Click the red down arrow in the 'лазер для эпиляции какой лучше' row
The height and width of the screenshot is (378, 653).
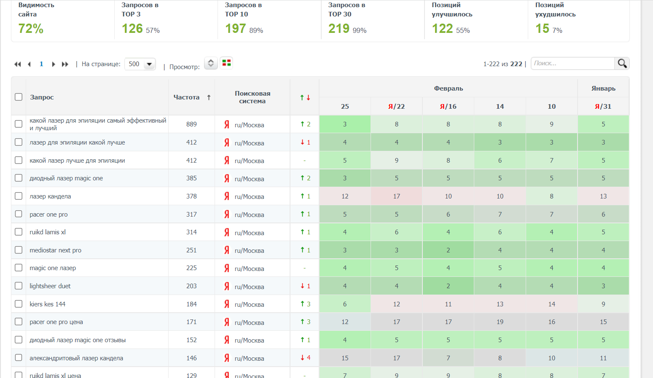[x=302, y=142]
